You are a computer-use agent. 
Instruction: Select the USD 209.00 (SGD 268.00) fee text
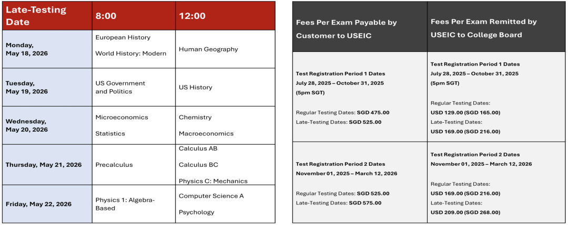click(x=465, y=212)
